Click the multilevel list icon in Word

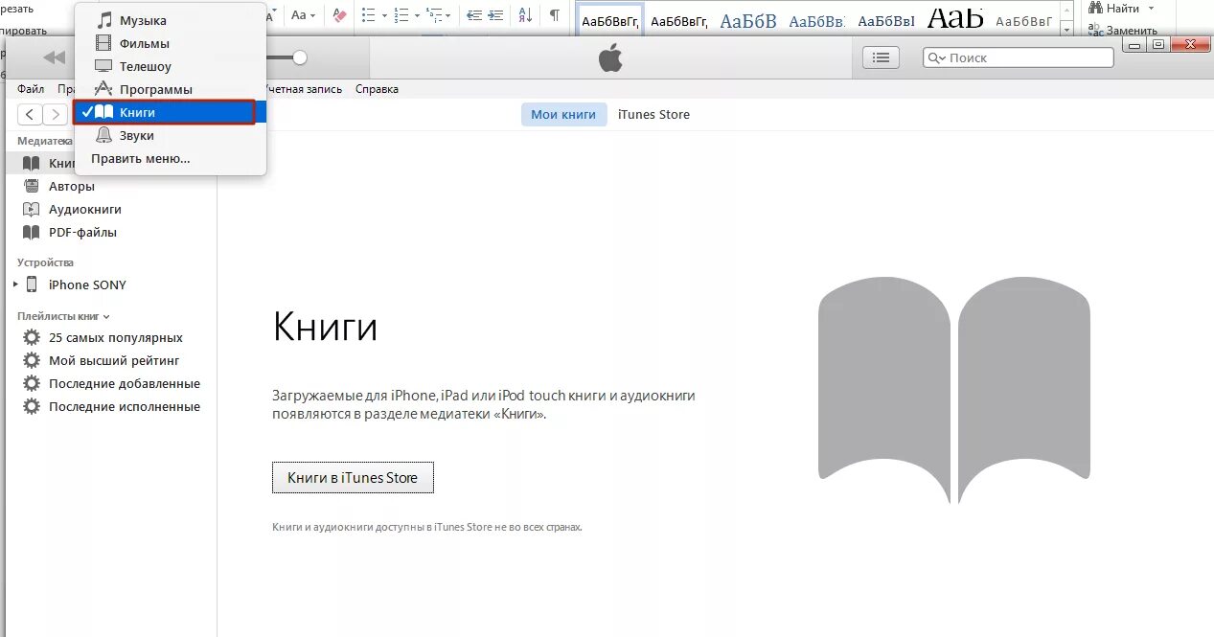(x=434, y=14)
